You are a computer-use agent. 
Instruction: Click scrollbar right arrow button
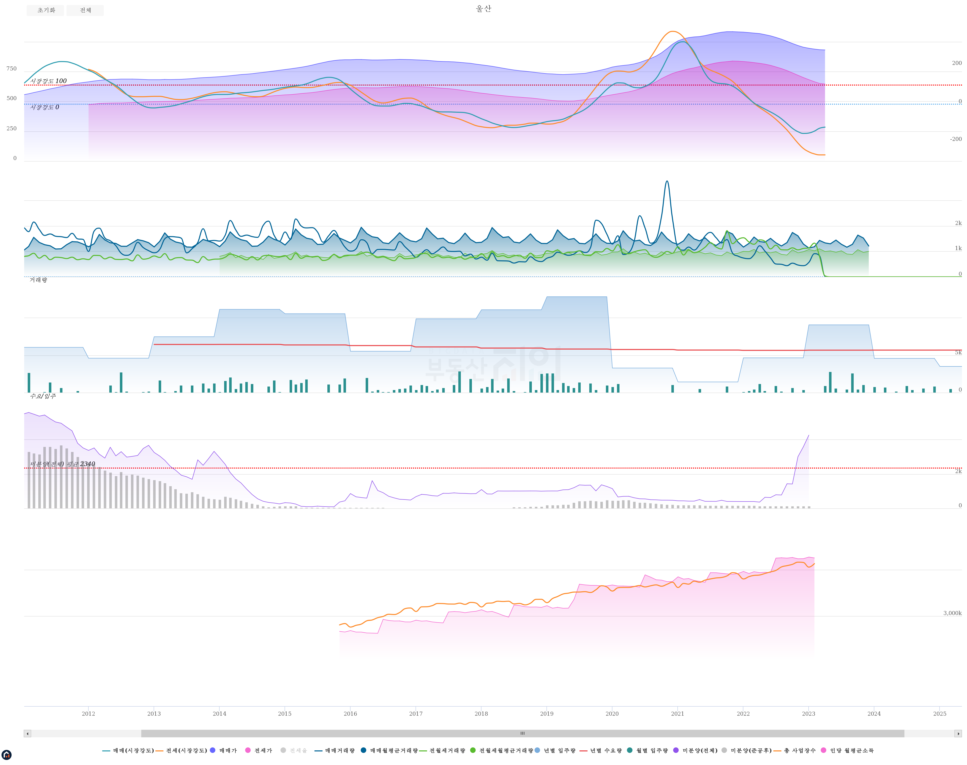(958, 734)
